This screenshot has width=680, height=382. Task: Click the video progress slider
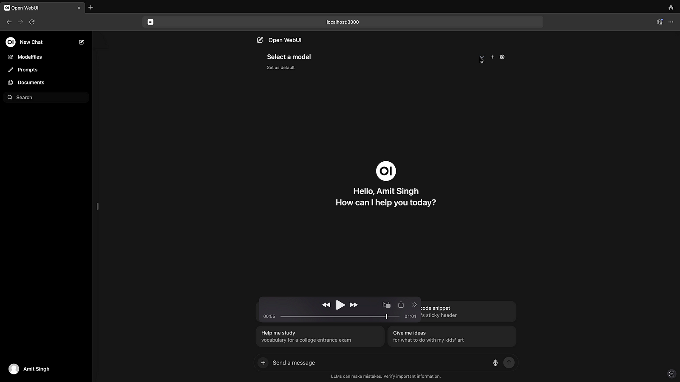pyautogui.click(x=340, y=317)
